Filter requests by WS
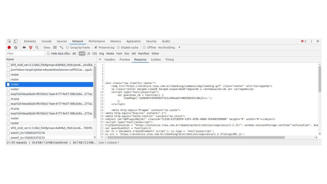The width and height of the screenshot is (327, 184). pos(134,54)
